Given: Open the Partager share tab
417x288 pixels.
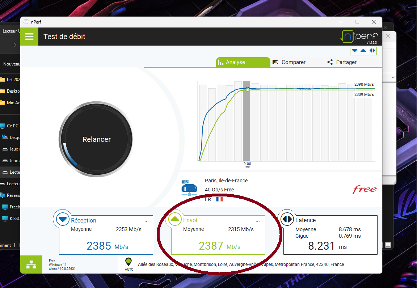Looking at the screenshot, I should point(342,62).
